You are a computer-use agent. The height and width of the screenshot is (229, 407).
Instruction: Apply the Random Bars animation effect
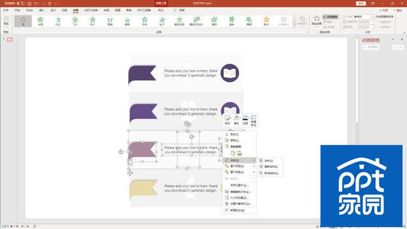tap(179, 21)
